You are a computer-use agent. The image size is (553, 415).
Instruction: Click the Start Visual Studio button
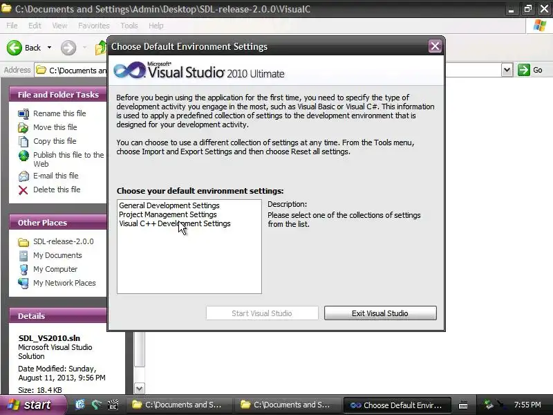point(262,313)
